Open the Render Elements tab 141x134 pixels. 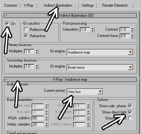(115, 5)
